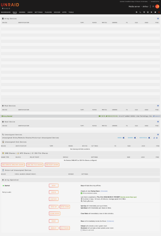Open the Dashboard tab
This screenshot has height=236, width=161.
point(6,12)
